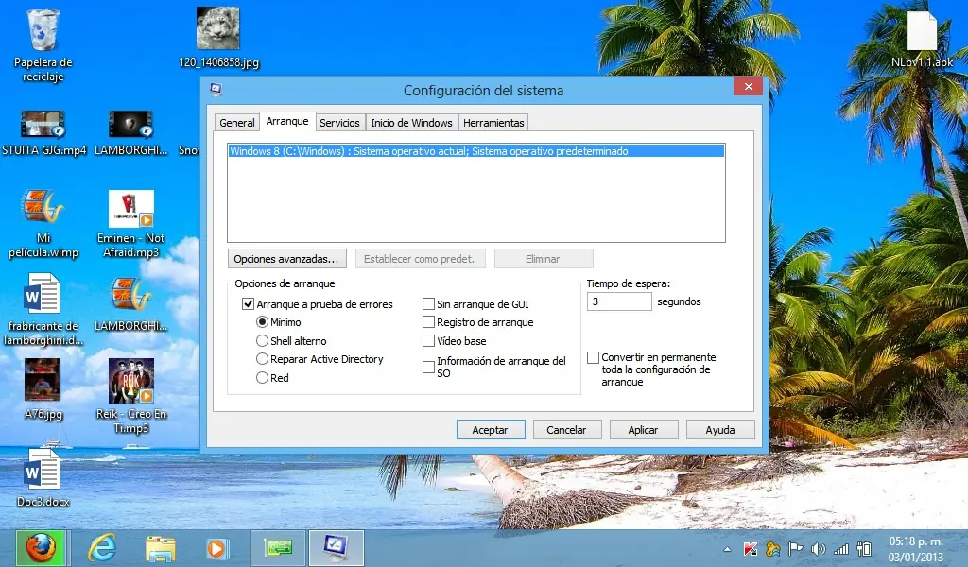Open the Herramientas tab
968x567 pixels.
(x=493, y=122)
